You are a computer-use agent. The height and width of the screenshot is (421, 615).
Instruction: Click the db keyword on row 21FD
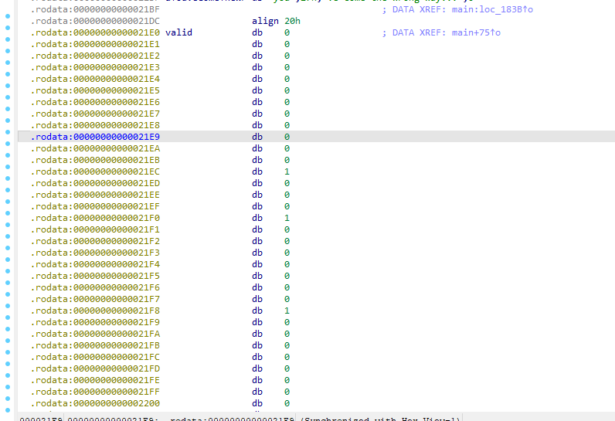[257, 368]
